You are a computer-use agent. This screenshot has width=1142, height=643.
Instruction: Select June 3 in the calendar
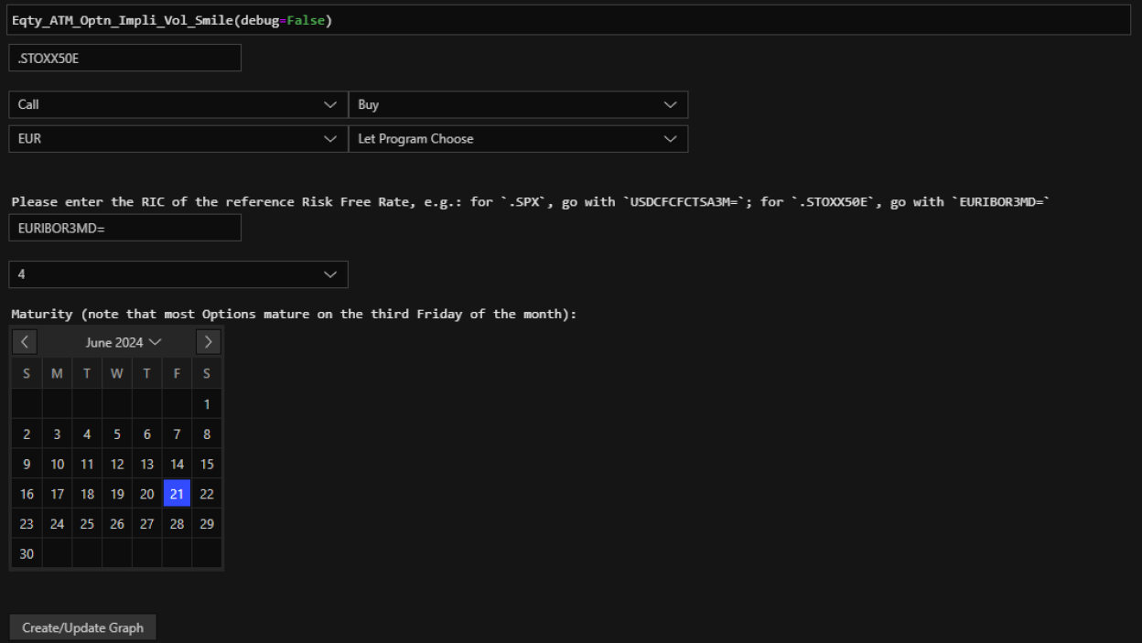click(x=57, y=434)
